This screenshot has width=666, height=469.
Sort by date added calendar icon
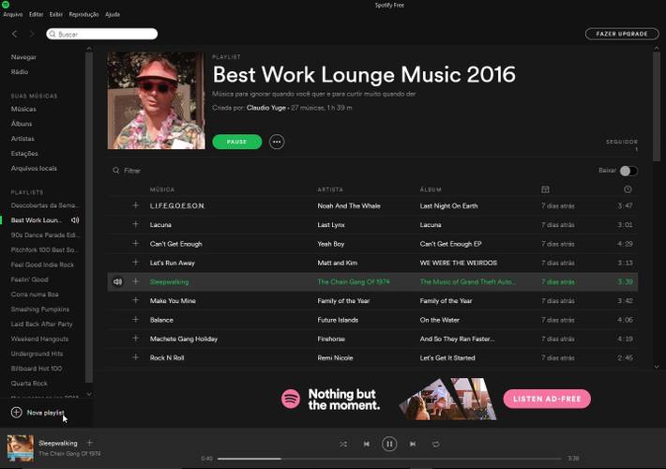coord(545,189)
